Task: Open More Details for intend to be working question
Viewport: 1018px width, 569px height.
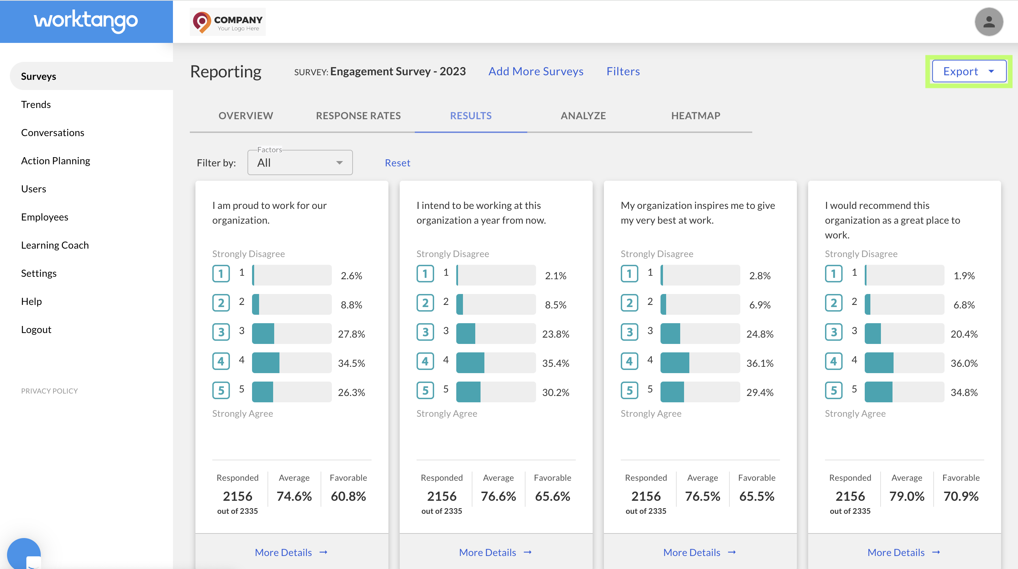Action: click(496, 552)
